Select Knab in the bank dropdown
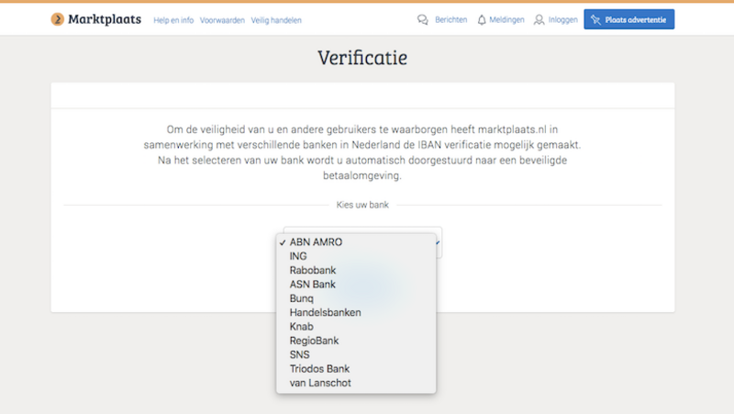This screenshot has width=734, height=414. pyautogui.click(x=356, y=327)
